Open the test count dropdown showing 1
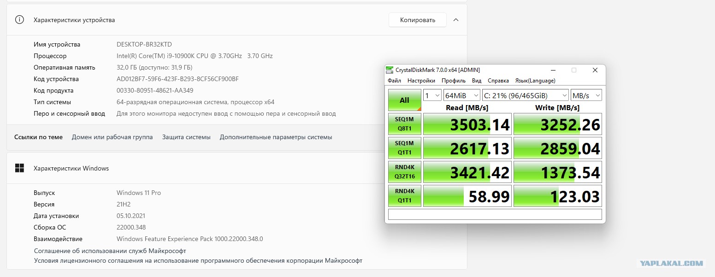715x277 pixels. tap(432, 95)
